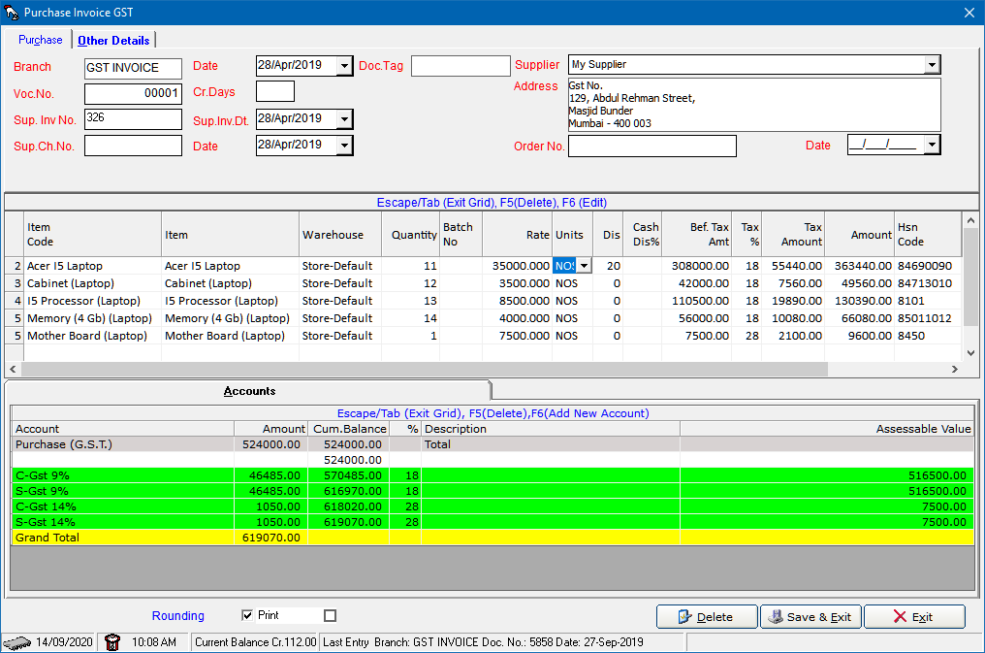Viewport: 985px width, 653px height.
Task: Click the right arrow of the item grid scrollbar
Action: [954, 370]
